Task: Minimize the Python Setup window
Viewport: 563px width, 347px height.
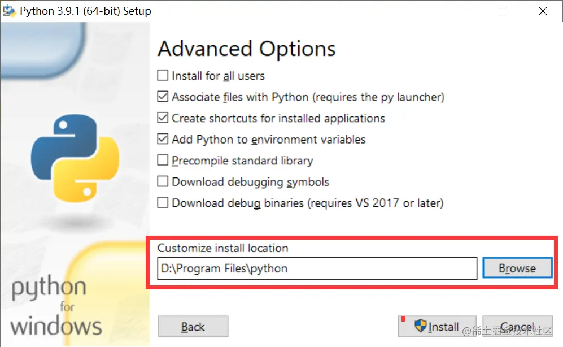Action: click(x=463, y=11)
